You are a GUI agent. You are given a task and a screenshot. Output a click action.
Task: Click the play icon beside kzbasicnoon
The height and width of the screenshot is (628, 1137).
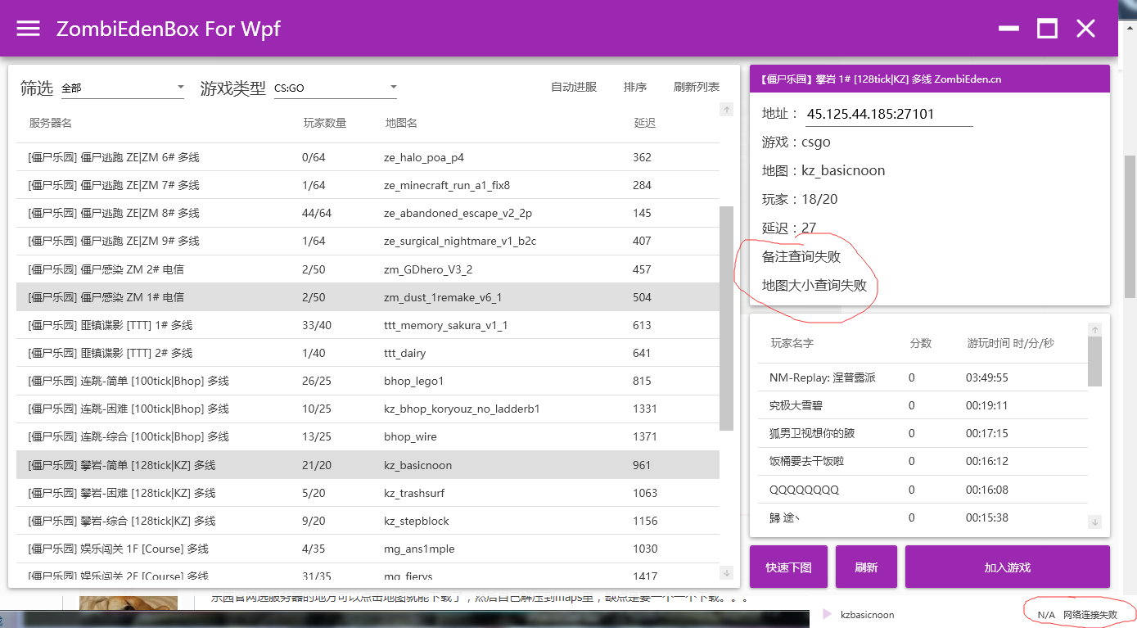point(827,614)
